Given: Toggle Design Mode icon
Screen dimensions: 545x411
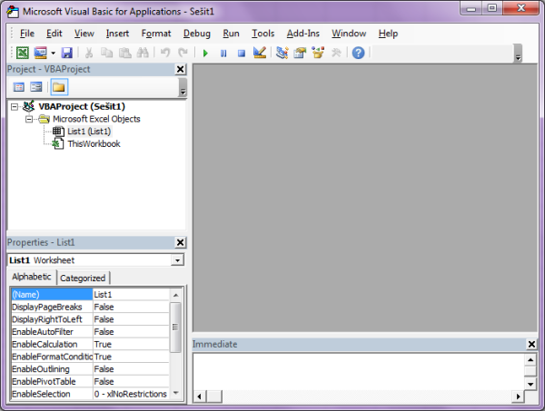Looking at the screenshot, I should coord(260,53).
